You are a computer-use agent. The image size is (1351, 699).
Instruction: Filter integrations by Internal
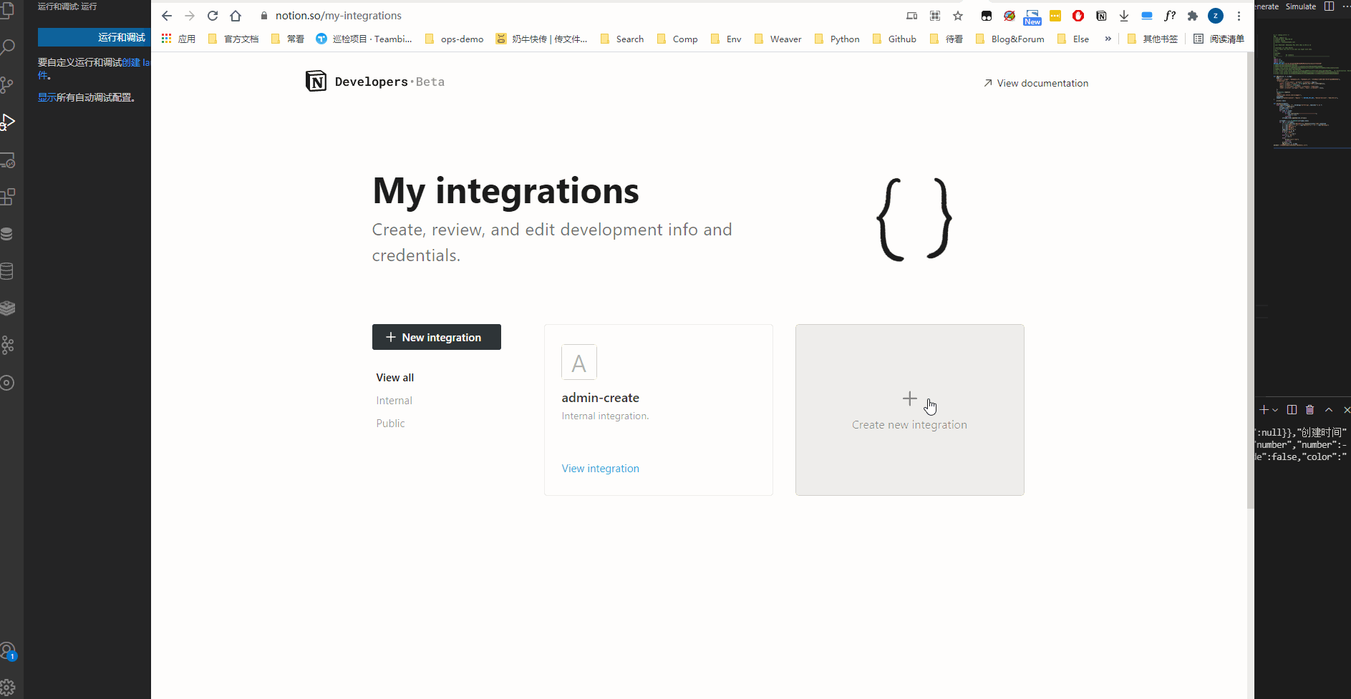(394, 401)
